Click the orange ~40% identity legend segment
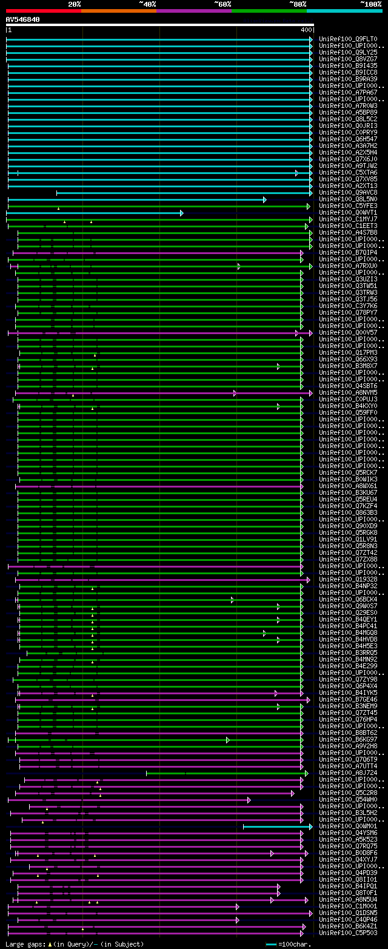 point(118,10)
